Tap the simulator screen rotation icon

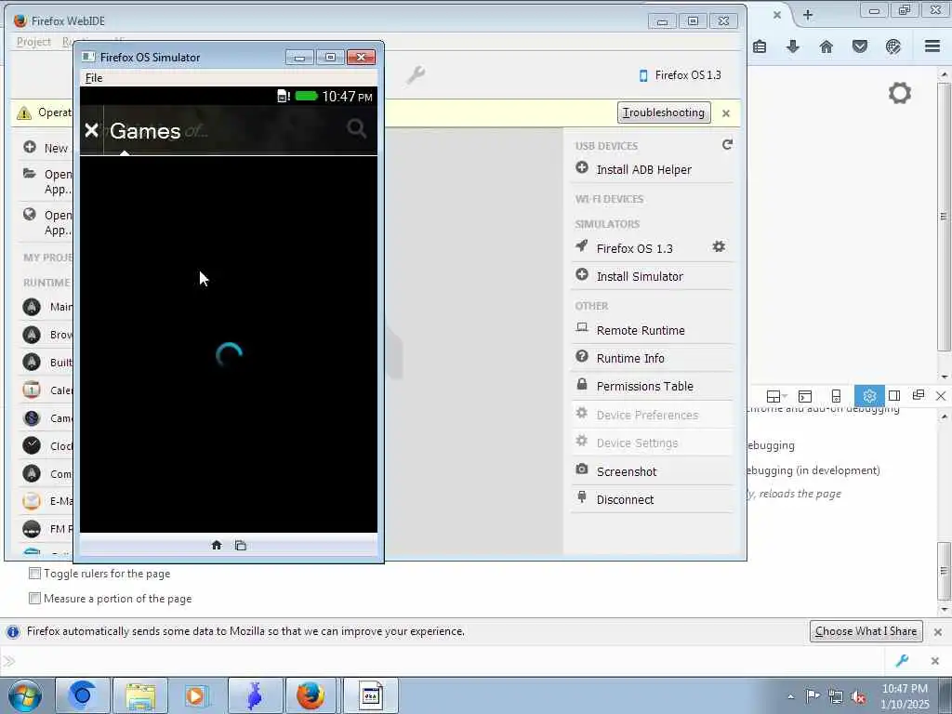[x=241, y=545]
